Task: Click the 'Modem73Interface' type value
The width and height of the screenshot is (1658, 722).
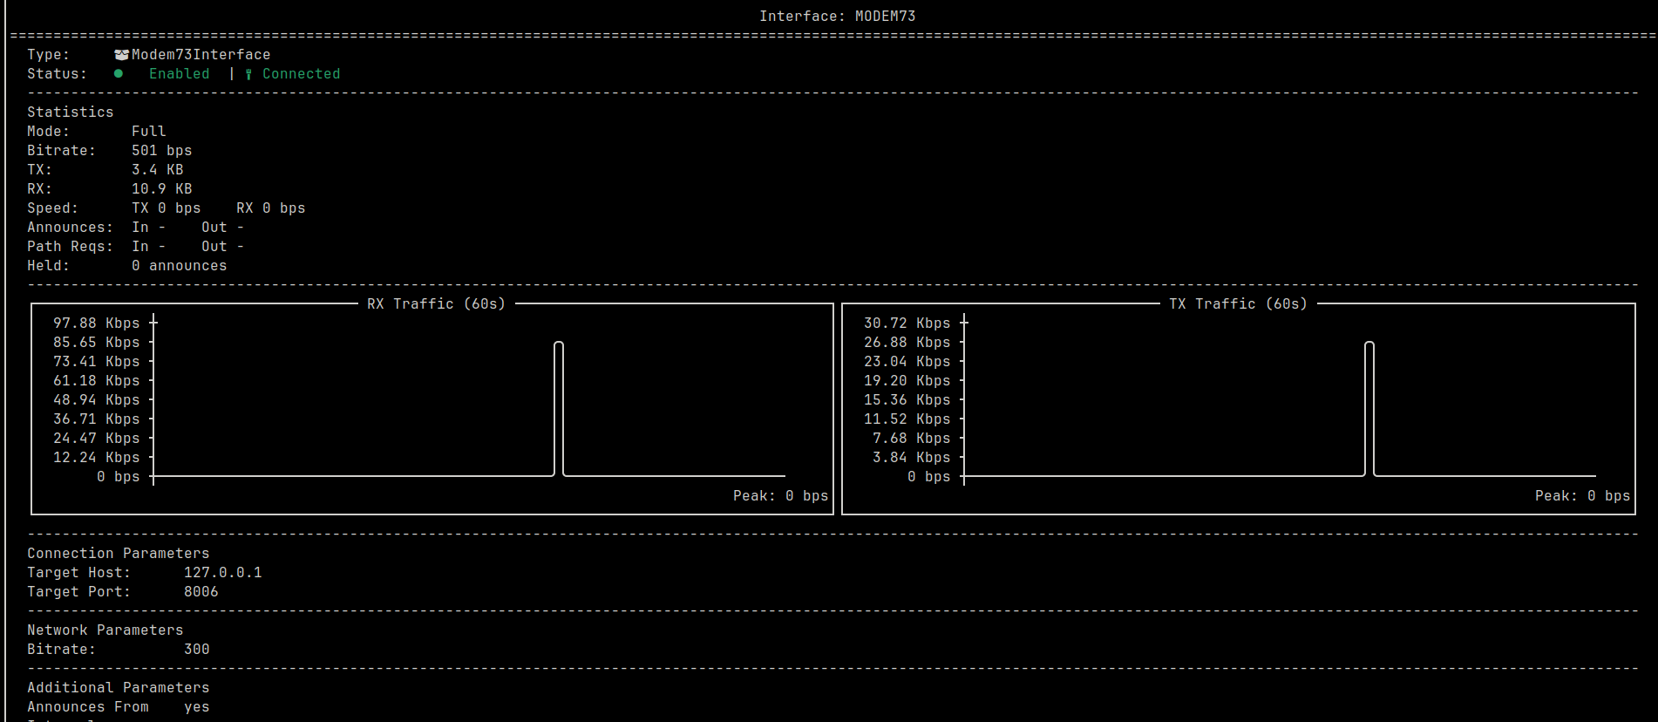Action: 201,55
